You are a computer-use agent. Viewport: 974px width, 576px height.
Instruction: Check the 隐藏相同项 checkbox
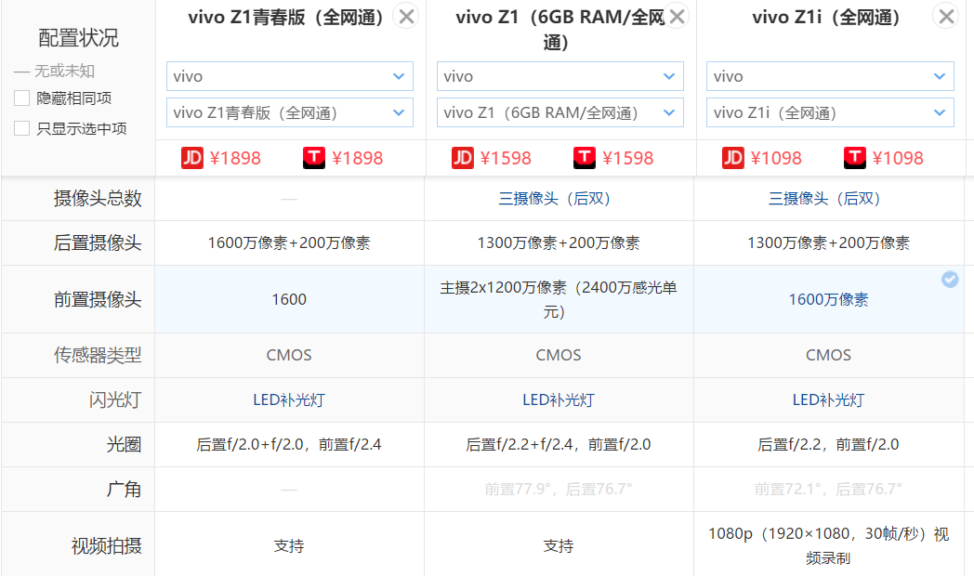21,98
